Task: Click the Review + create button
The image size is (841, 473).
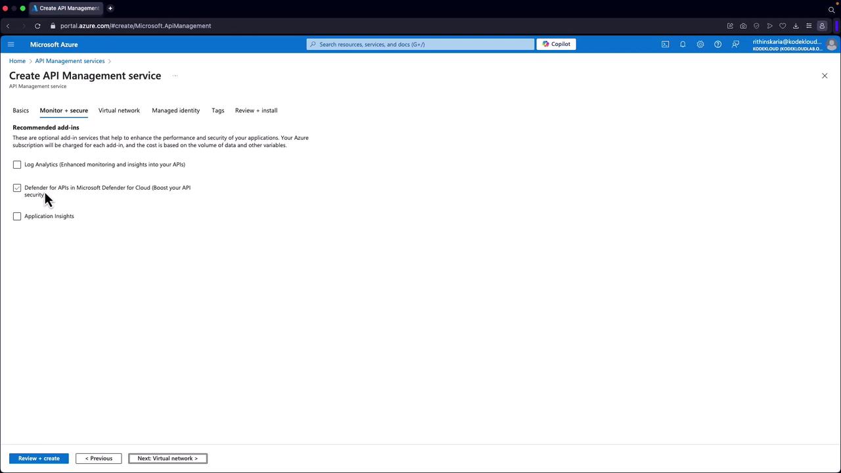Action: click(39, 459)
